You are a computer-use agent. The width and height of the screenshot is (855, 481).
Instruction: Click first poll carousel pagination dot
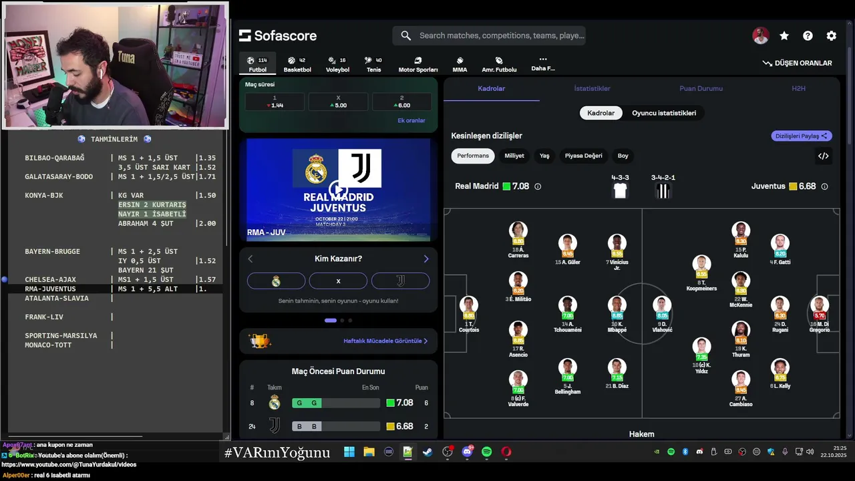click(x=331, y=321)
